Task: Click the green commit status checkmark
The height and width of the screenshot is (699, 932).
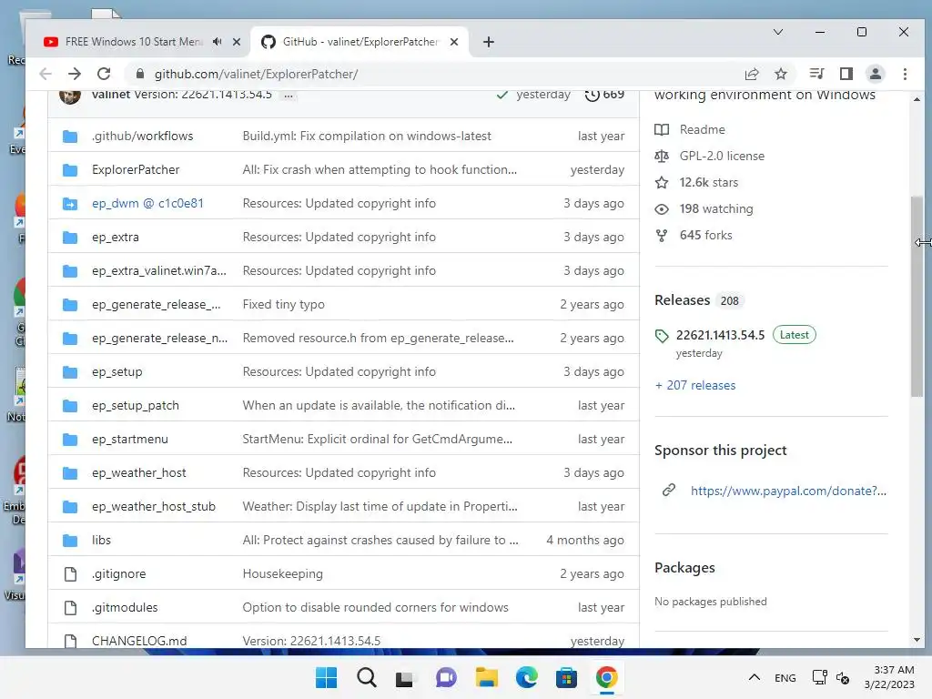Action: click(502, 95)
